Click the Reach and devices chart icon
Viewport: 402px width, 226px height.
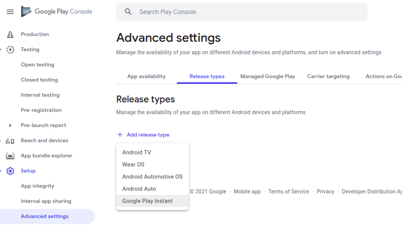click(10, 141)
